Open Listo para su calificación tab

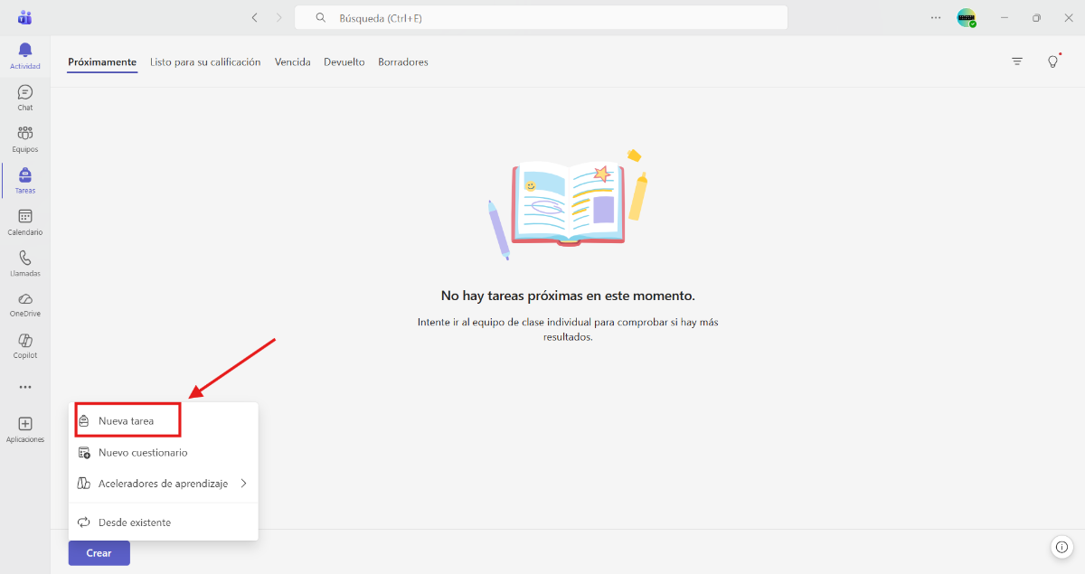pos(205,62)
